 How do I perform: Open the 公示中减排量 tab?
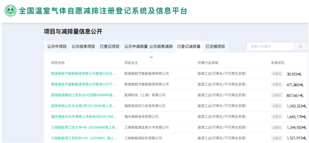coord(136,47)
